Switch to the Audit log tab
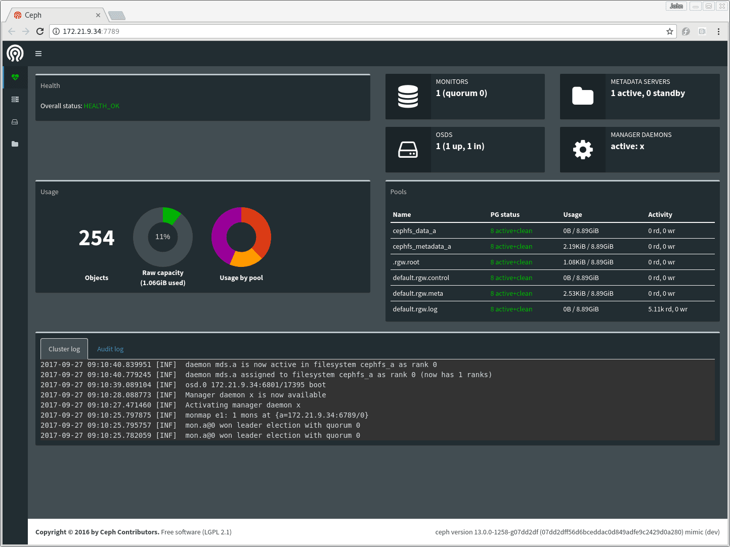Screen dimensions: 730x547 tap(110, 349)
